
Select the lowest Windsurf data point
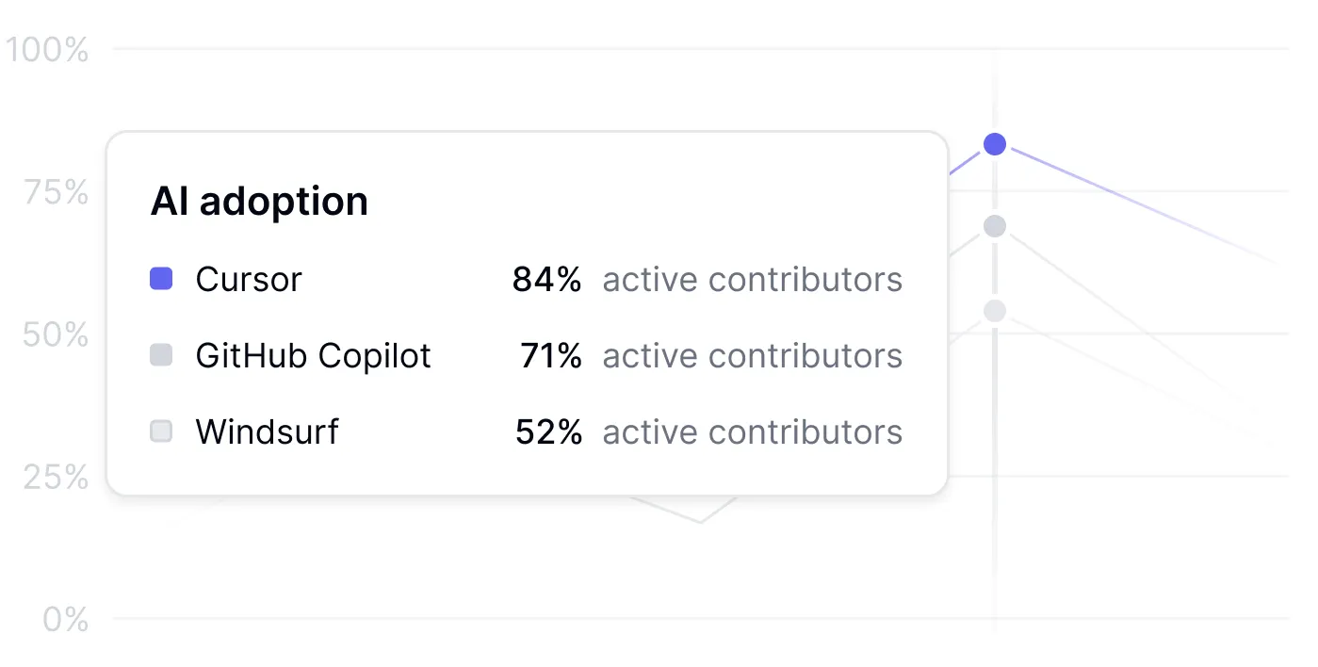995,311
